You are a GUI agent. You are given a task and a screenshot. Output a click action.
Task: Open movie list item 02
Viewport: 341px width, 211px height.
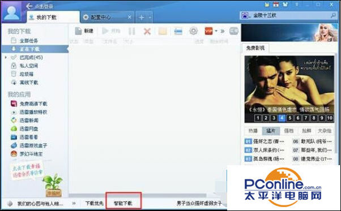pos(265,150)
